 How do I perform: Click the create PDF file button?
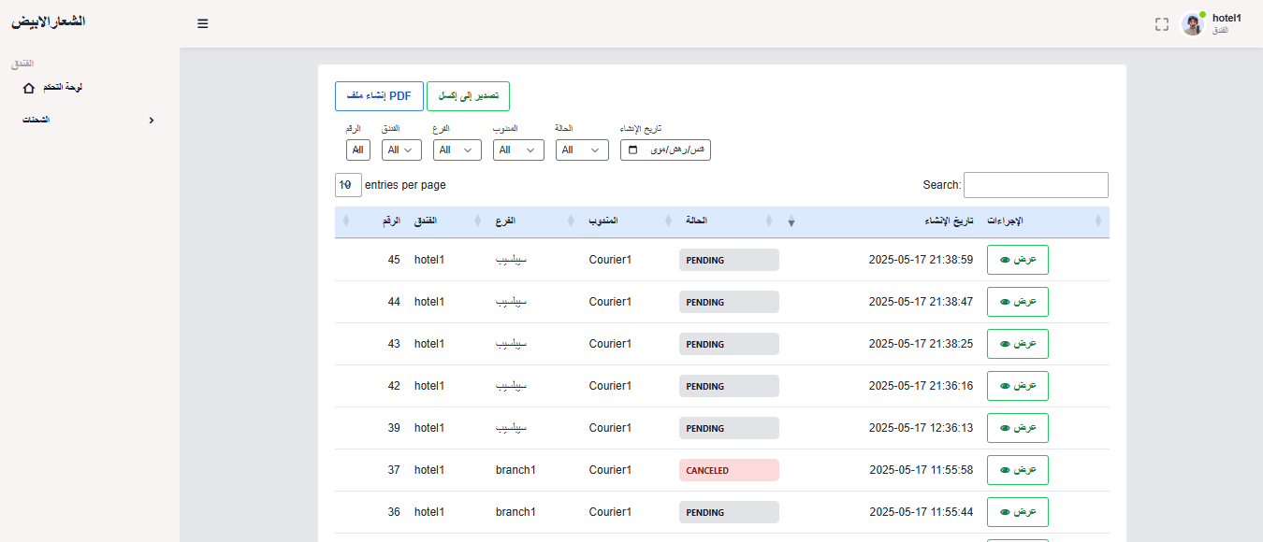click(x=379, y=96)
